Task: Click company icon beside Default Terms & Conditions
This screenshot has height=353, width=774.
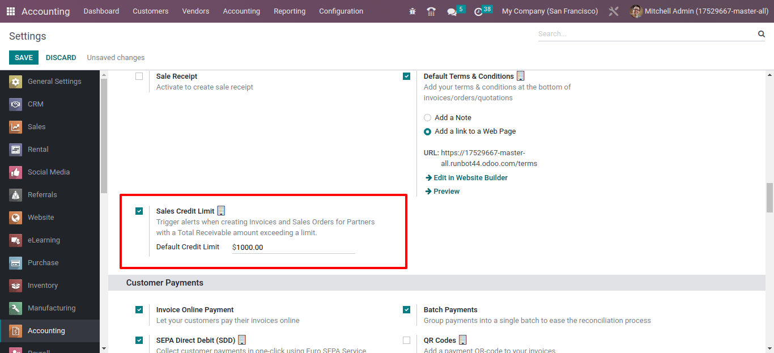Action: point(521,76)
